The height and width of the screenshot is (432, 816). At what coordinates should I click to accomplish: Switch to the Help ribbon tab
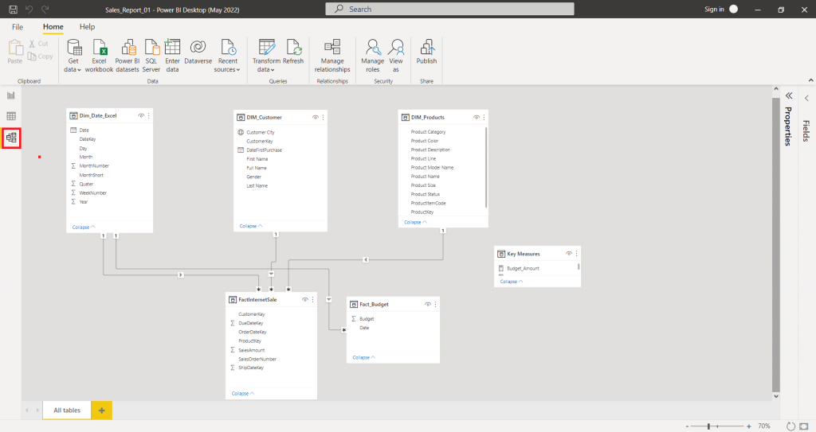pyautogui.click(x=87, y=26)
